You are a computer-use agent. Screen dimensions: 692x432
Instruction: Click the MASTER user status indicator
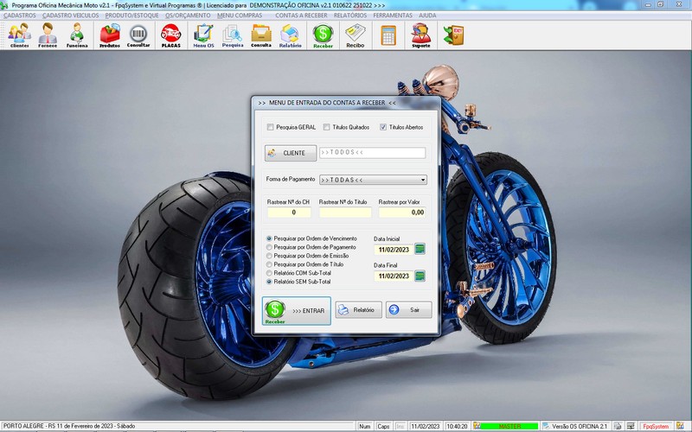(509, 426)
